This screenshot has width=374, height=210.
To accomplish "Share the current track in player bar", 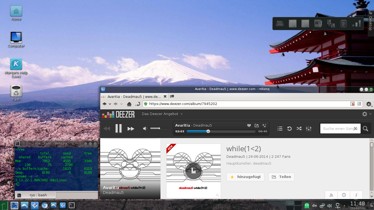I will [257, 126].
